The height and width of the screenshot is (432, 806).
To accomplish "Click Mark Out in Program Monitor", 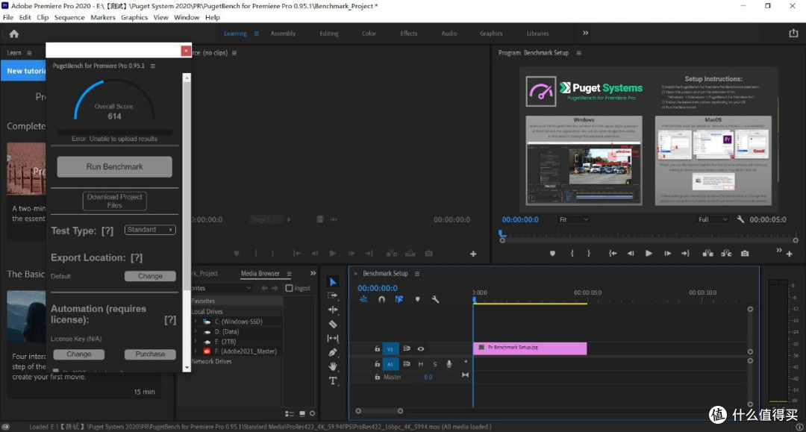I will (x=589, y=253).
